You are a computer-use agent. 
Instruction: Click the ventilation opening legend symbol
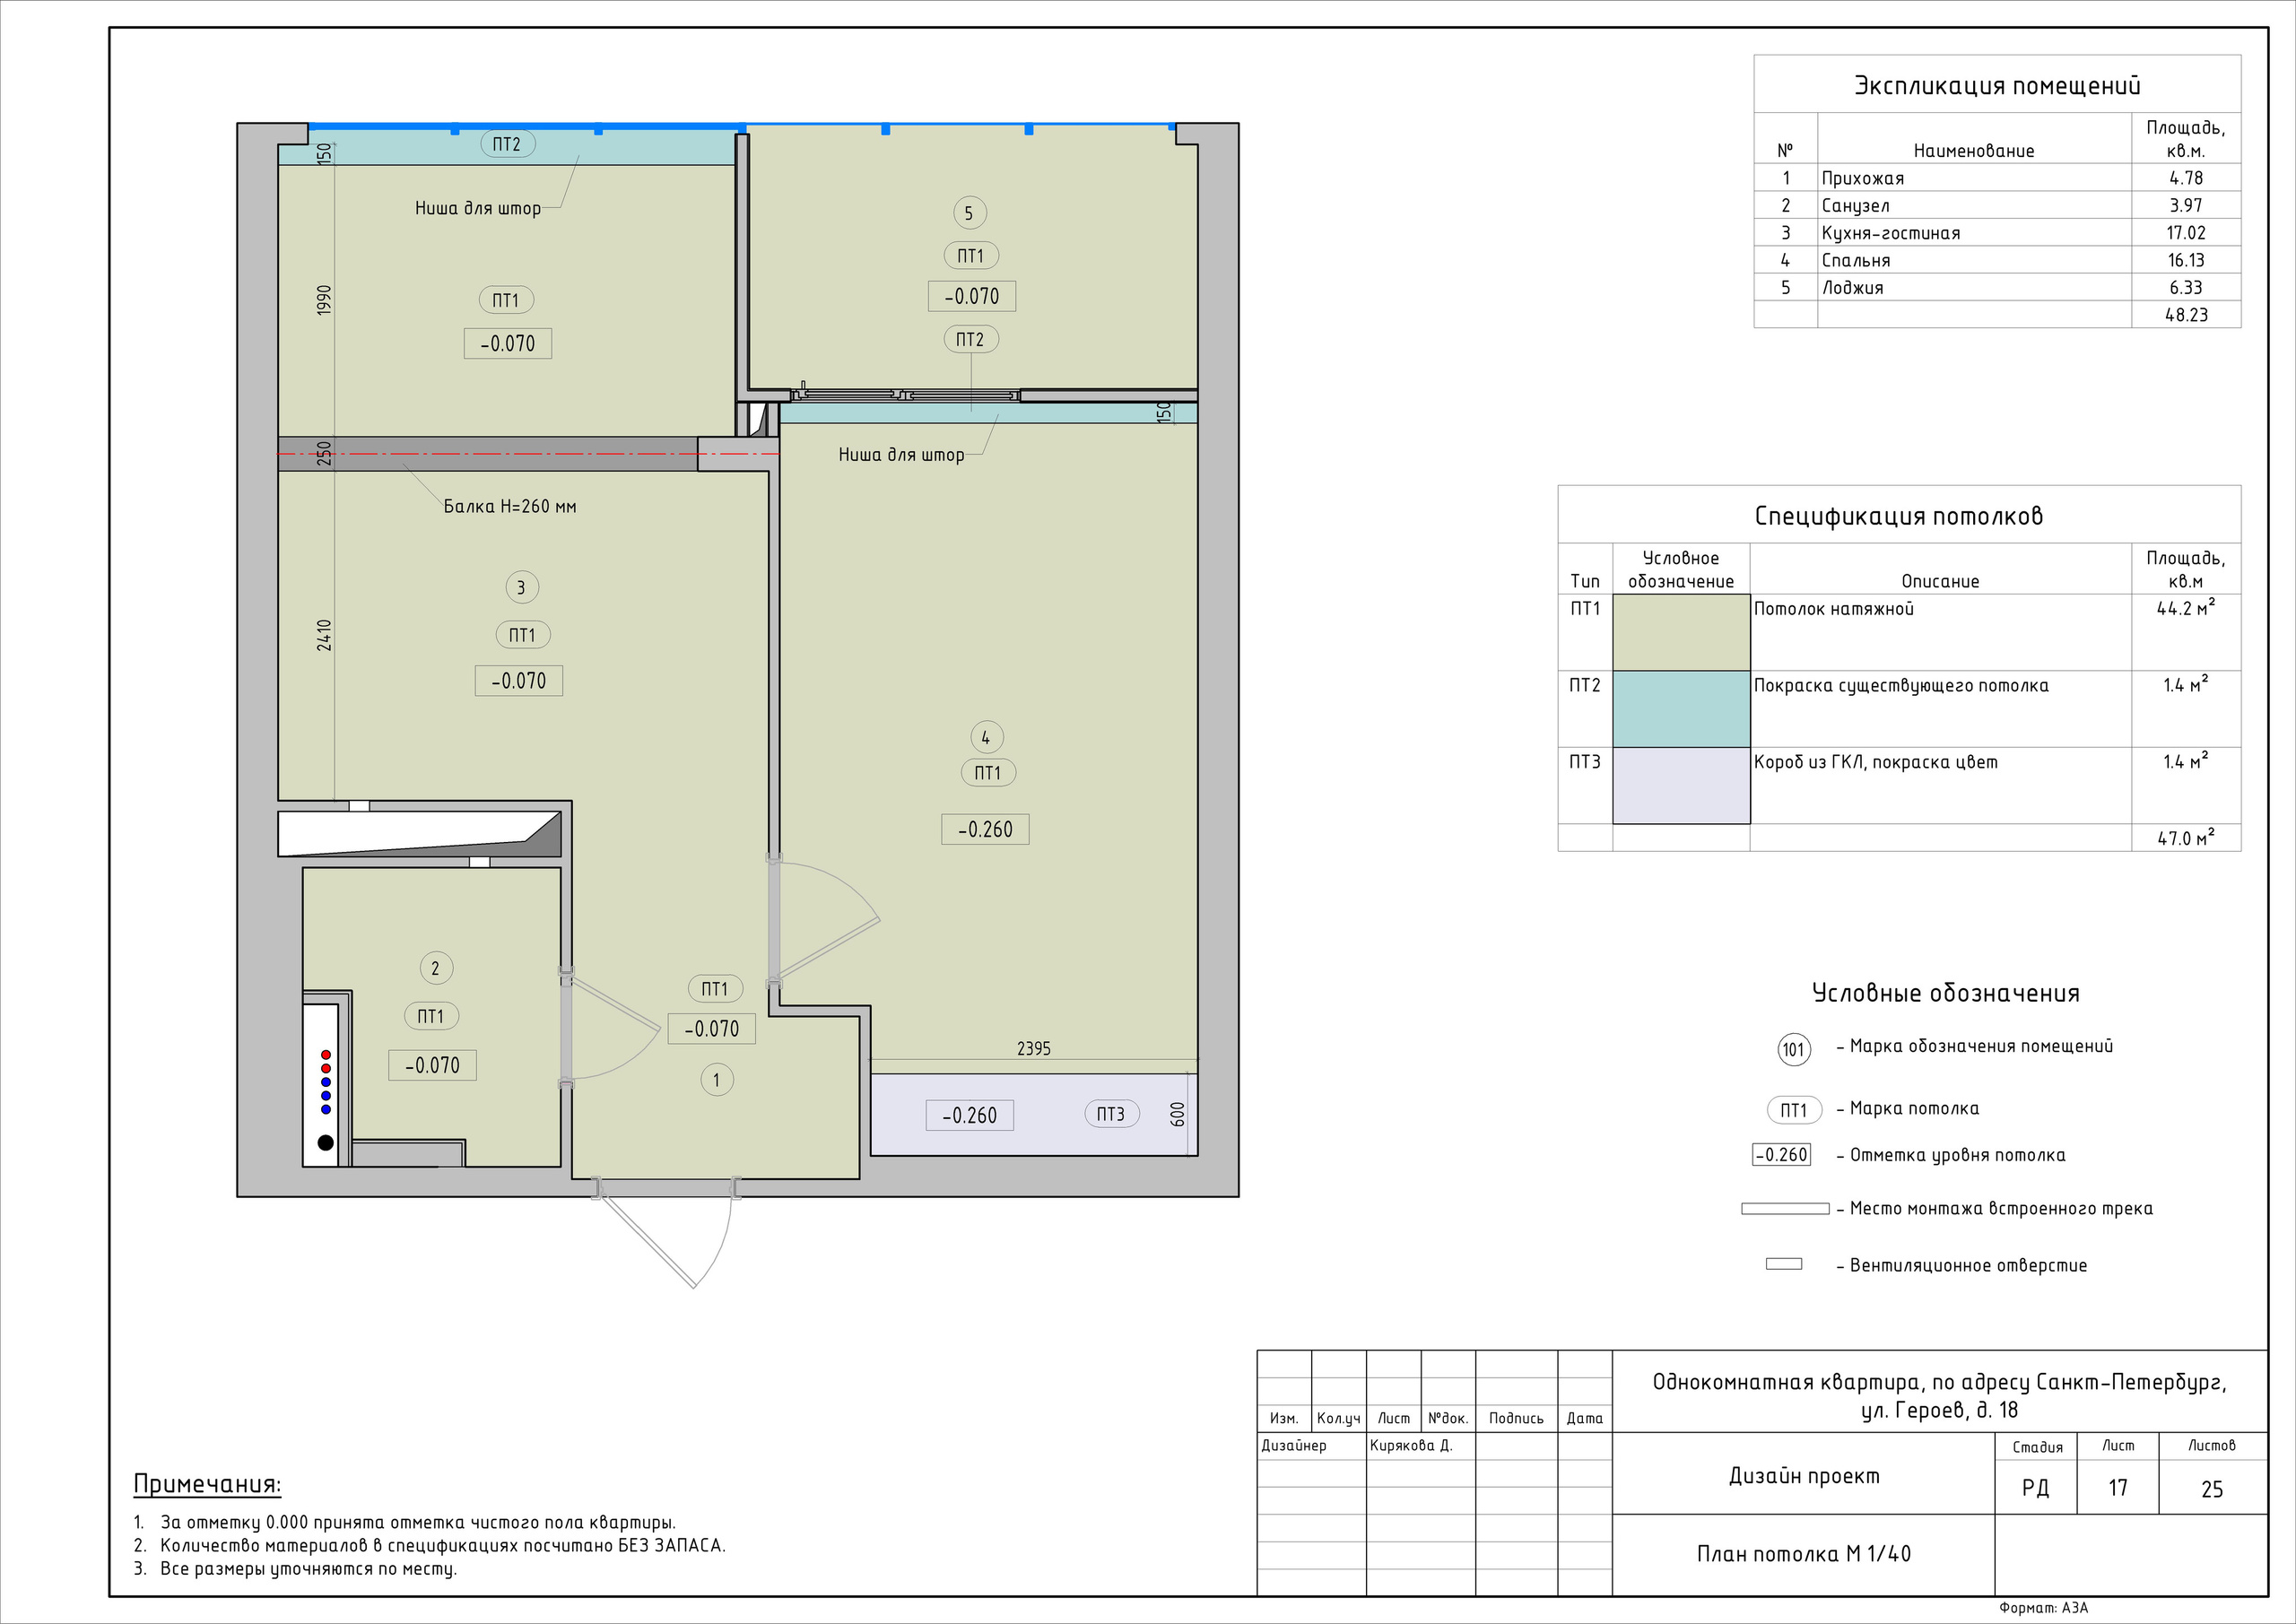[1783, 1264]
